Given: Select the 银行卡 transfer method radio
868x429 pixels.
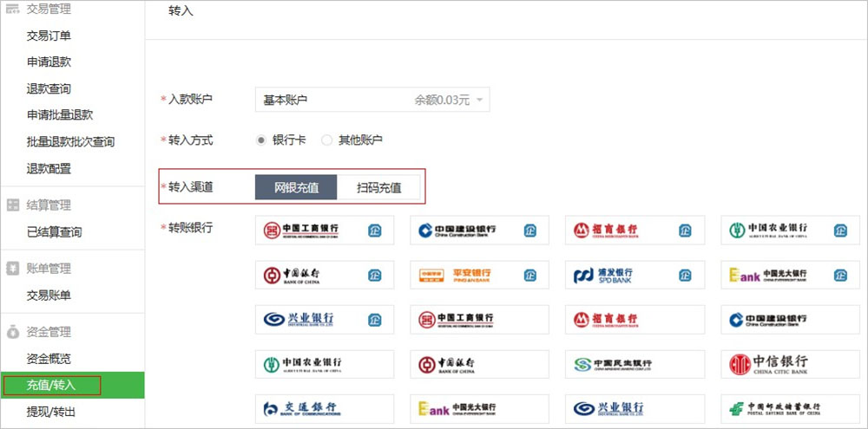Looking at the screenshot, I should [261, 140].
